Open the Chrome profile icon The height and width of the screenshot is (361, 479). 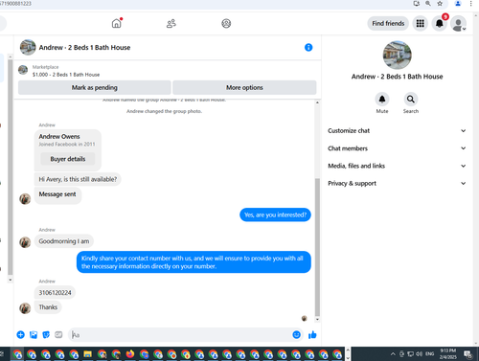tap(458, 4)
